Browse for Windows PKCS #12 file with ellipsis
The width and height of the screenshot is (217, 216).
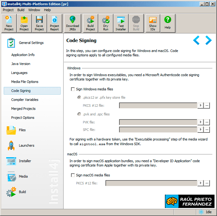[207, 106]
